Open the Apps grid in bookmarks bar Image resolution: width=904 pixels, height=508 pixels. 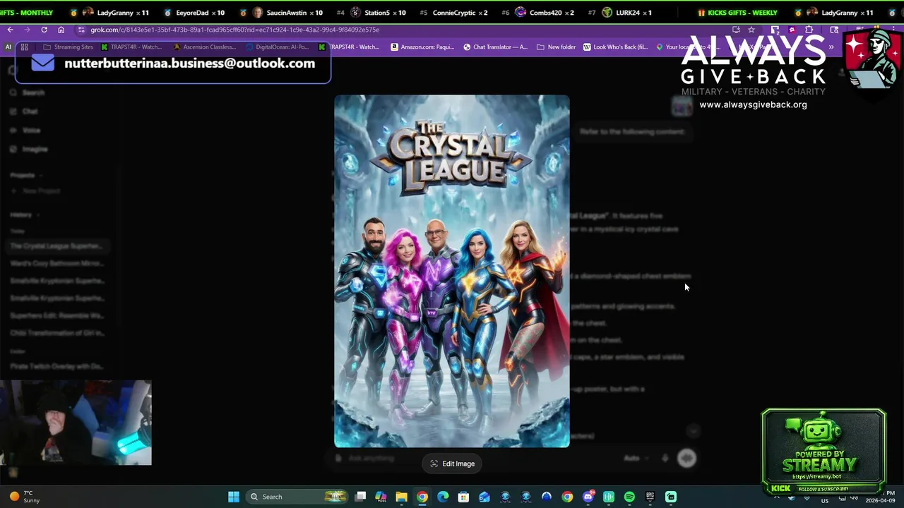24,47
